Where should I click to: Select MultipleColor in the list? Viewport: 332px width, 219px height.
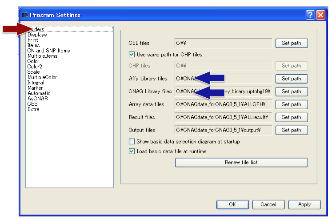pos(42,77)
